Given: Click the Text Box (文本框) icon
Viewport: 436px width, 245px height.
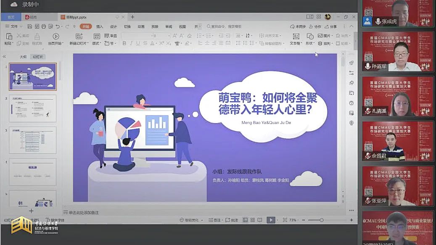Looking at the screenshot, I should 296,37.
